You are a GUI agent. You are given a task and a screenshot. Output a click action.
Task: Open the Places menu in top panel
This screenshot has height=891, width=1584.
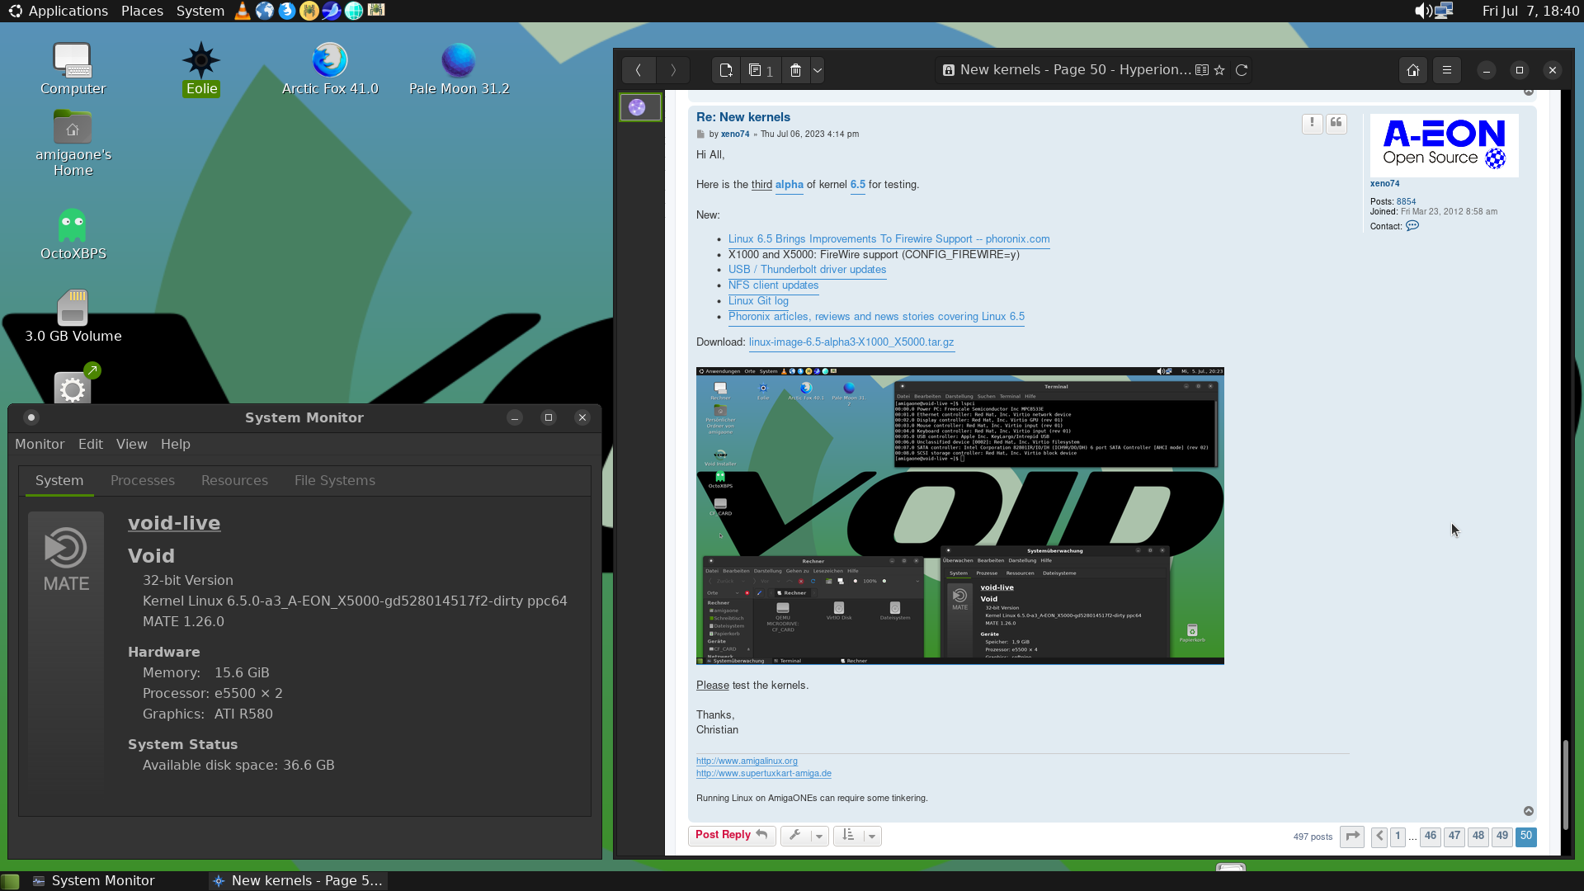pyautogui.click(x=142, y=11)
